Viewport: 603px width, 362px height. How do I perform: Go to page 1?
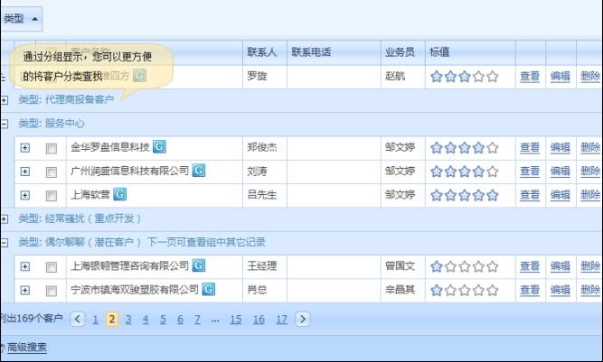click(95, 320)
